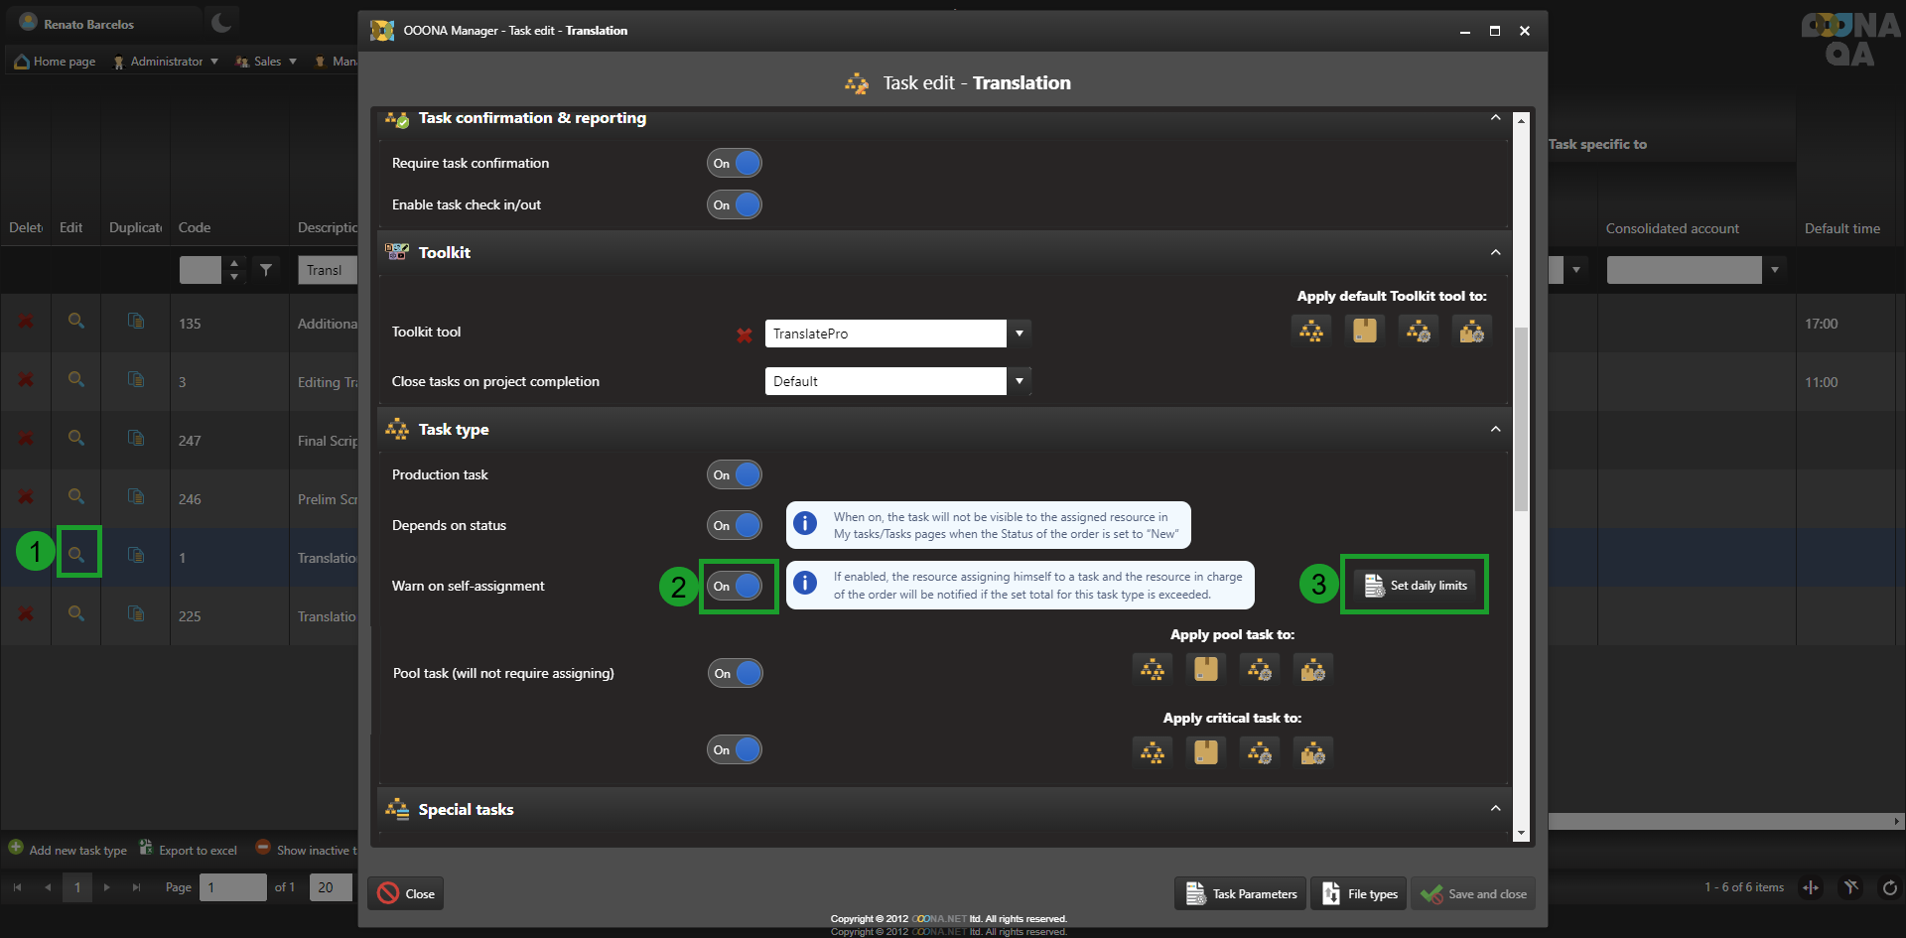Click first icon under Apply pool task to

(1153, 669)
